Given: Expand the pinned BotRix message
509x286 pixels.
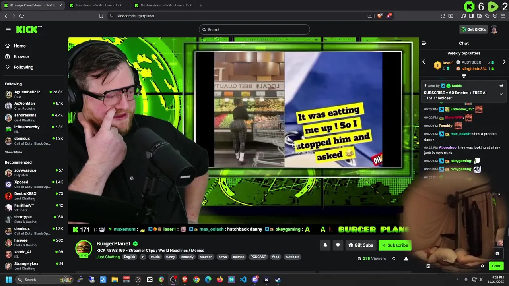Looking at the screenshot, I should coord(501,94).
